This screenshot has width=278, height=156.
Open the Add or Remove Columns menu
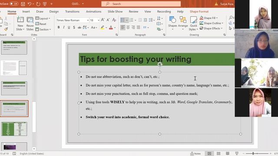[x=146, y=27]
